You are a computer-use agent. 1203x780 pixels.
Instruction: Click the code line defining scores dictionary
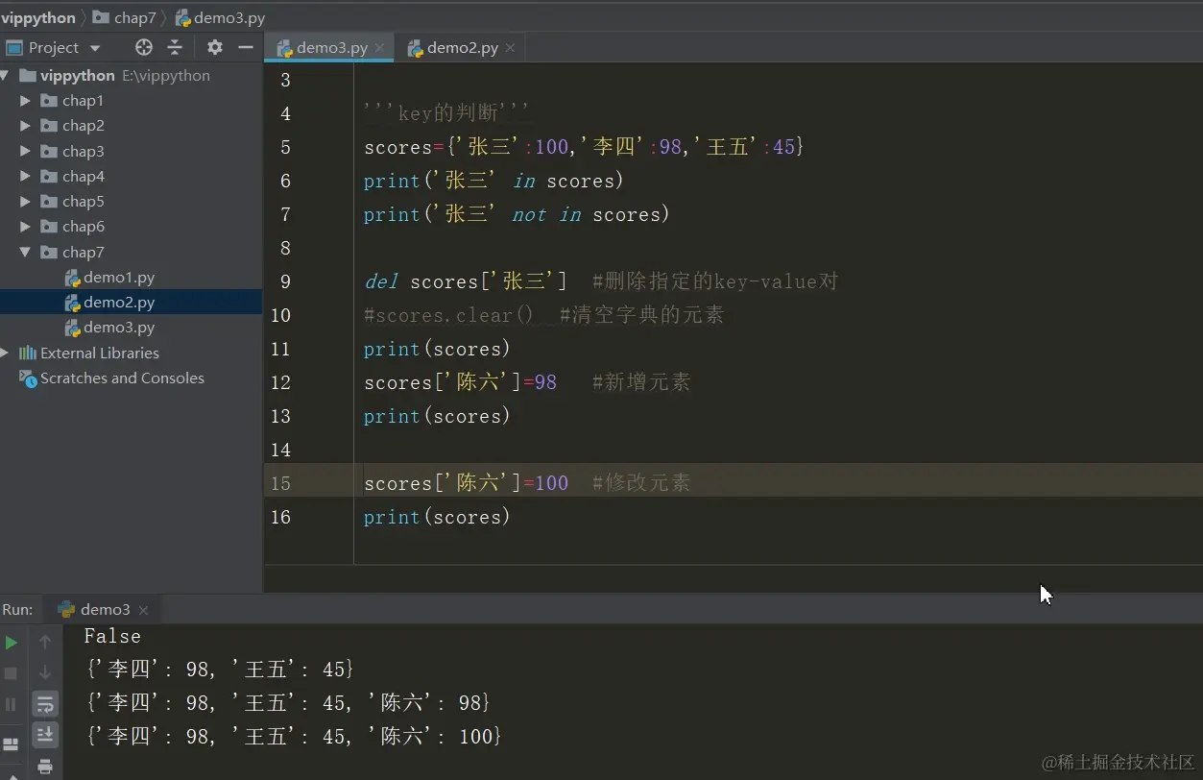pyautogui.click(x=584, y=147)
